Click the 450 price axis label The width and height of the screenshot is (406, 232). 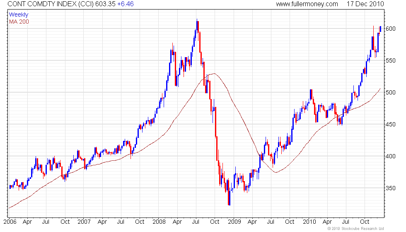(x=391, y=125)
